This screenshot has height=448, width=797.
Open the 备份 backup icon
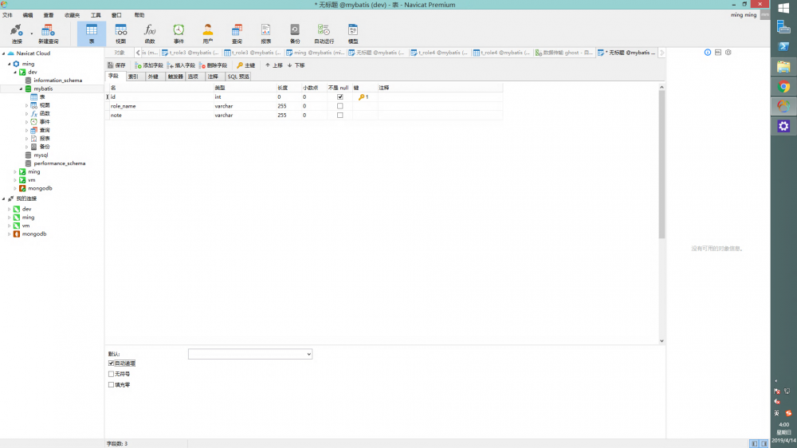pos(295,33)
